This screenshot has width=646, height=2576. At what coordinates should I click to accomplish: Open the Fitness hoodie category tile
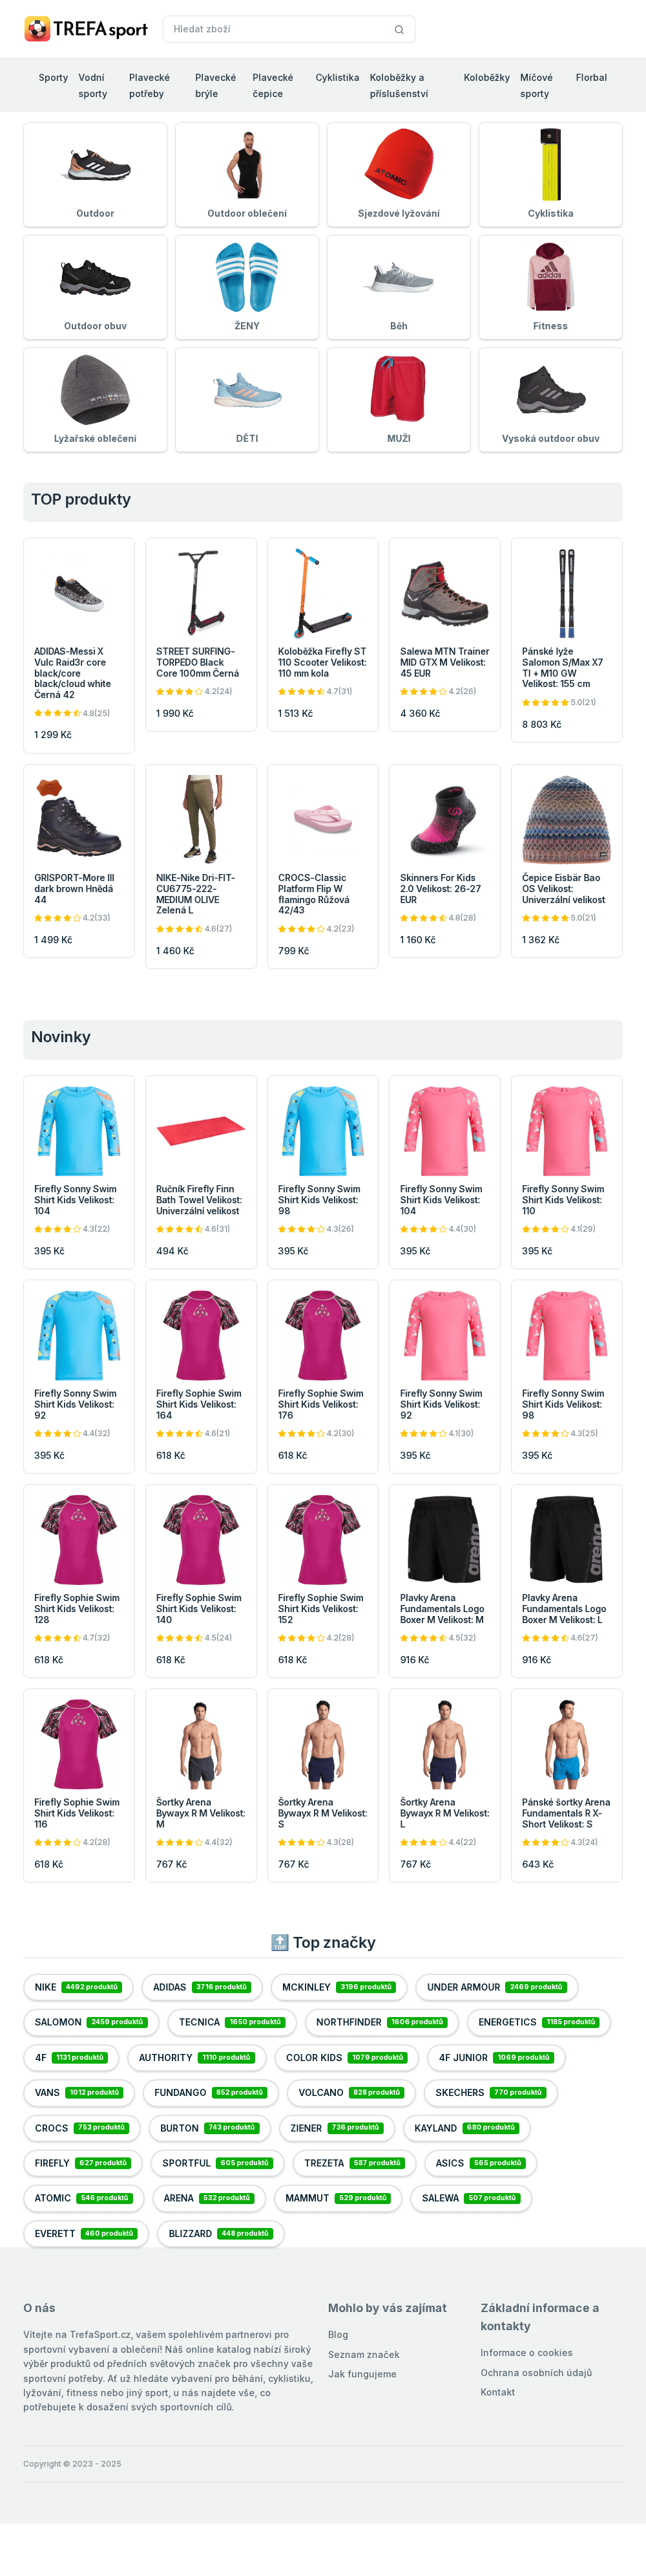tap(550, 287)
